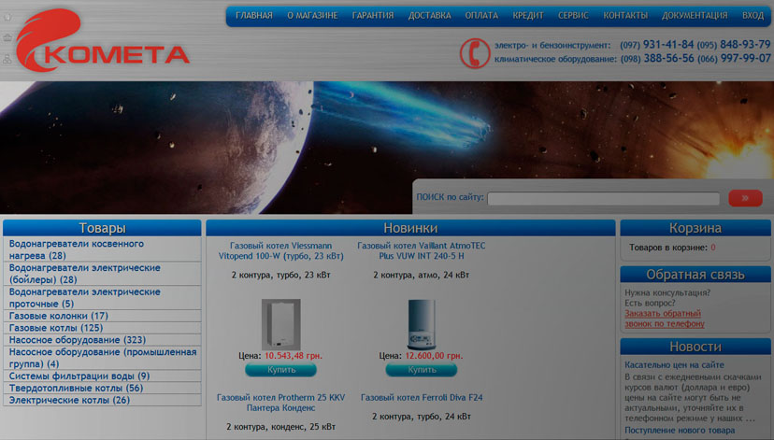Open category Твердотопливные котлы (56)

pyautogui.click(x=102, y=389)
